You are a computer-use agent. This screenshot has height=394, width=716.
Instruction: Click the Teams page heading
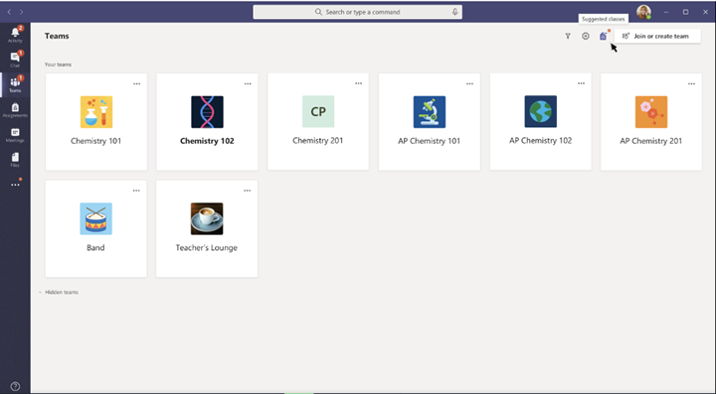(57, 36)
